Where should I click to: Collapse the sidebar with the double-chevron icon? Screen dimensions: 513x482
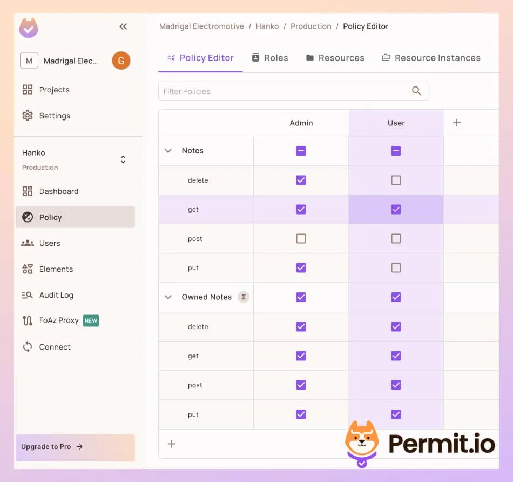(123, 26)
